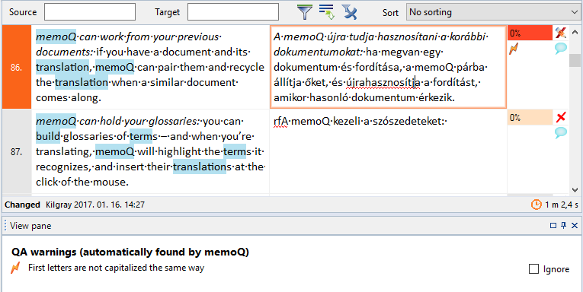Click segment 87 red X status icon
583x292 pixels.
point(561,118)
